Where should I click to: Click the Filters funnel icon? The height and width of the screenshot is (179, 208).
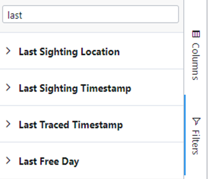click(x=196, y=121)
